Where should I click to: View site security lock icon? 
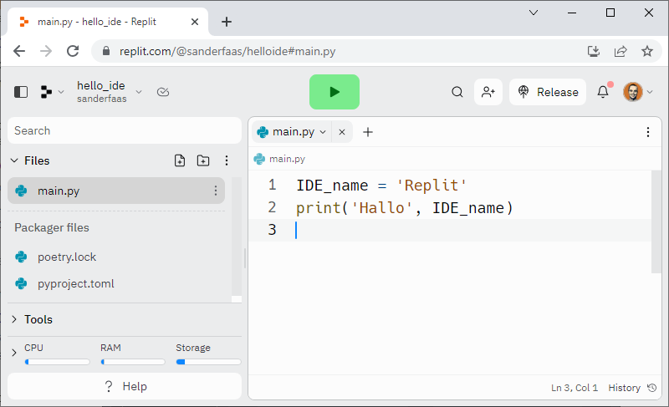click(106, 51)
